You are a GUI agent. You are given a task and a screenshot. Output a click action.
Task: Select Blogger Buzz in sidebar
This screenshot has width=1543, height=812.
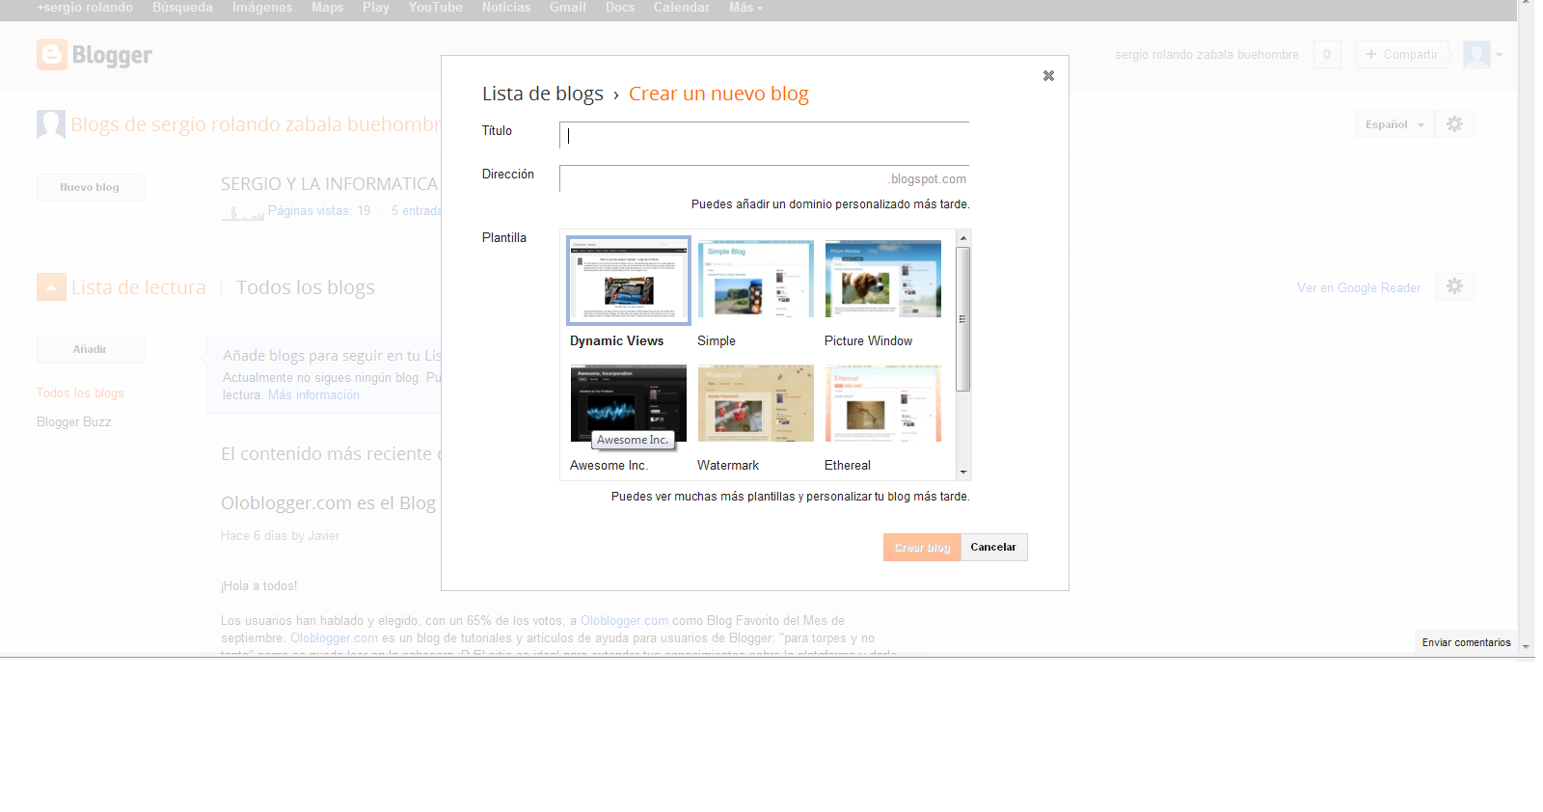tap(74, 422)
